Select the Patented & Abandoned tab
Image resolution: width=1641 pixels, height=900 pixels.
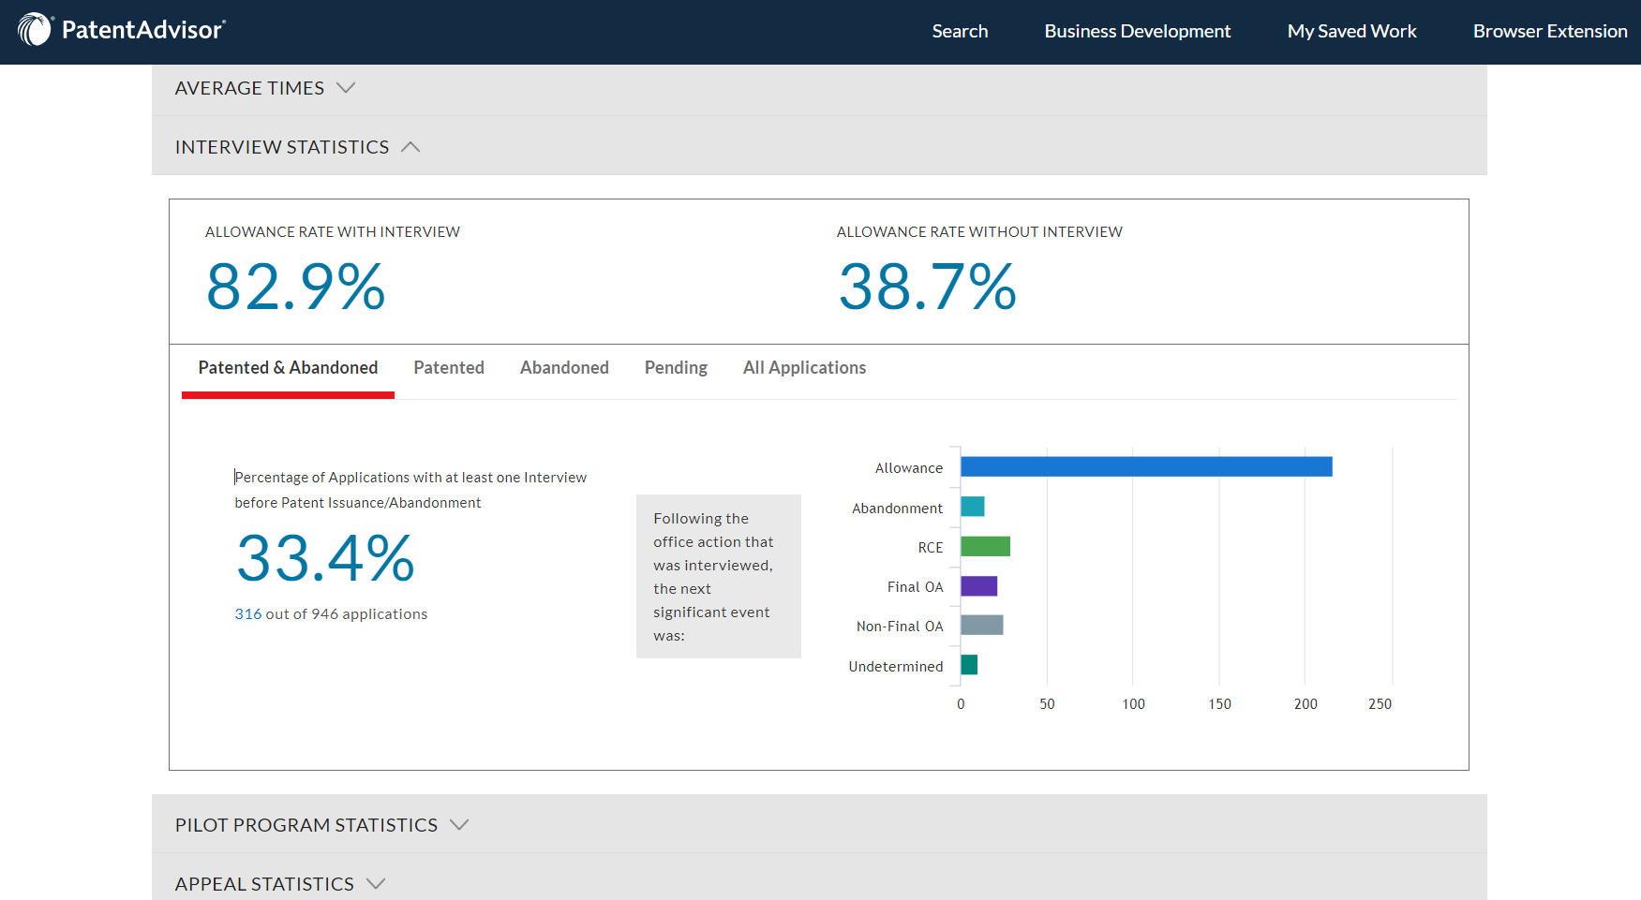pos(288,368)
